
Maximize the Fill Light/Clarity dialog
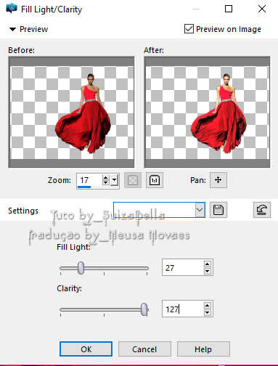click(x=229, y=9)
